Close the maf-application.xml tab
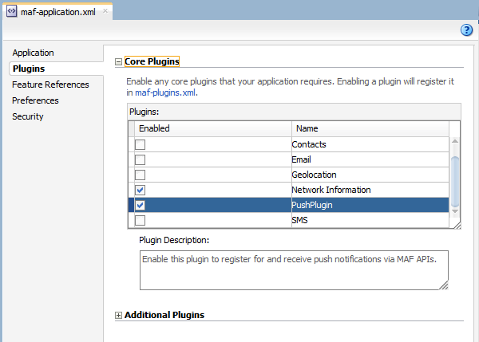This screenshot has height=342, width=479. [x=105, y=11]
